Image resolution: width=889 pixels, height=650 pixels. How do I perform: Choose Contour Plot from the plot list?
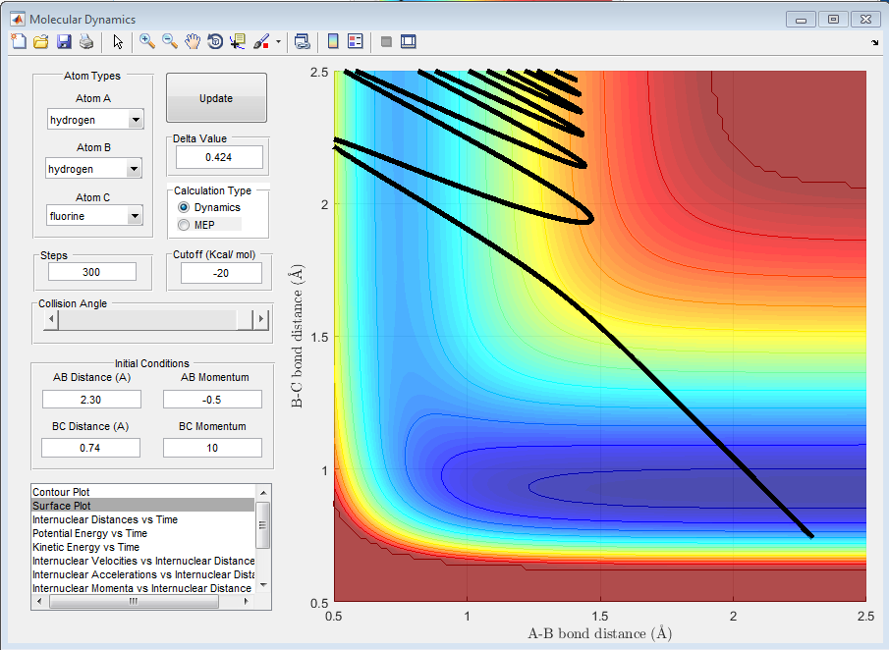pyautogui.click(x=61, y=491)
